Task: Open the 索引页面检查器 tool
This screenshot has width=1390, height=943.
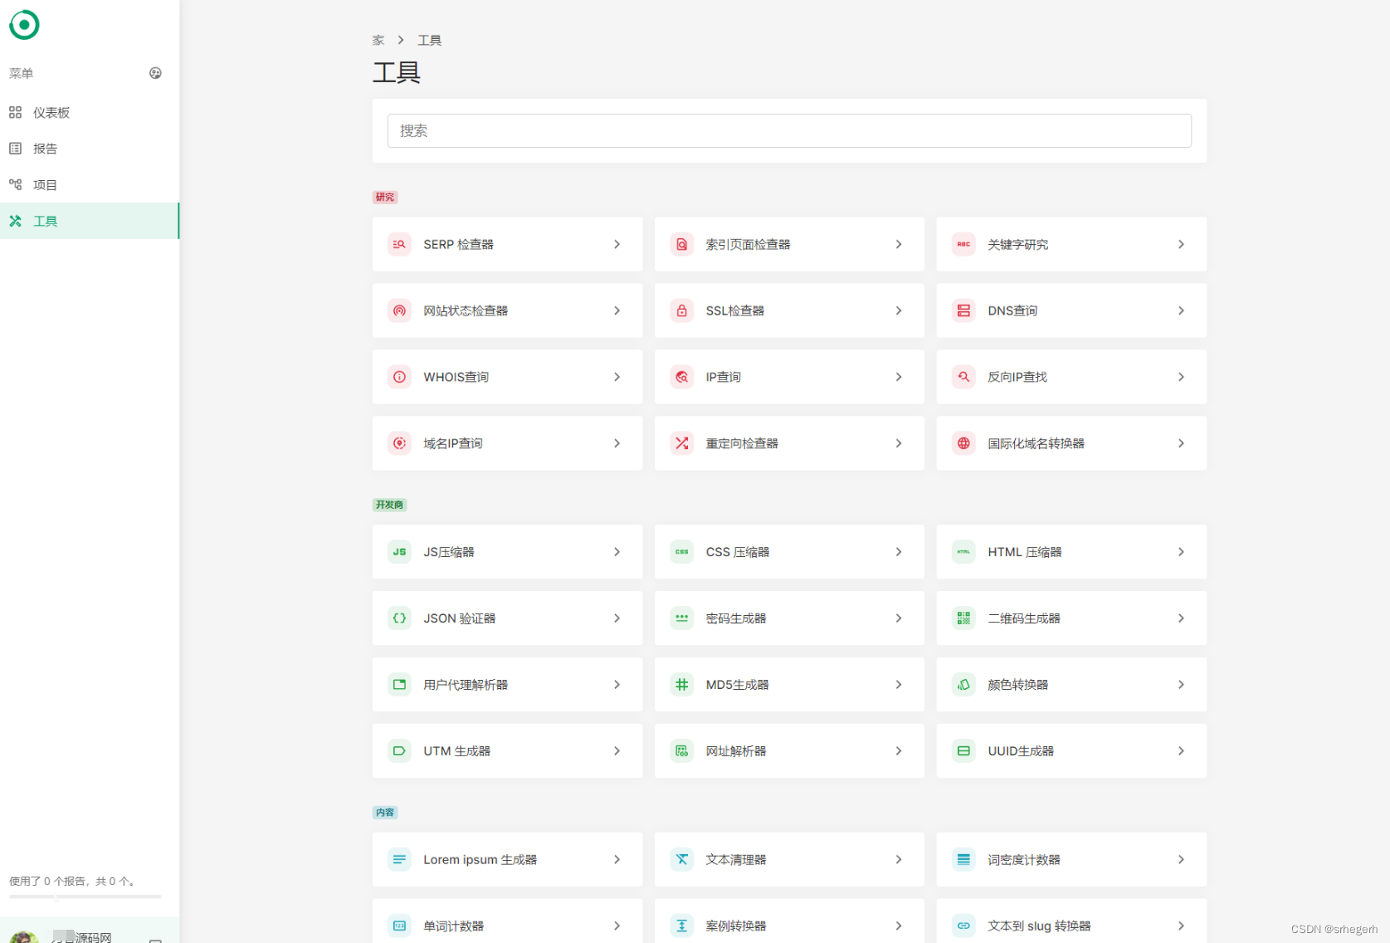Action: [x=789, y=244]
